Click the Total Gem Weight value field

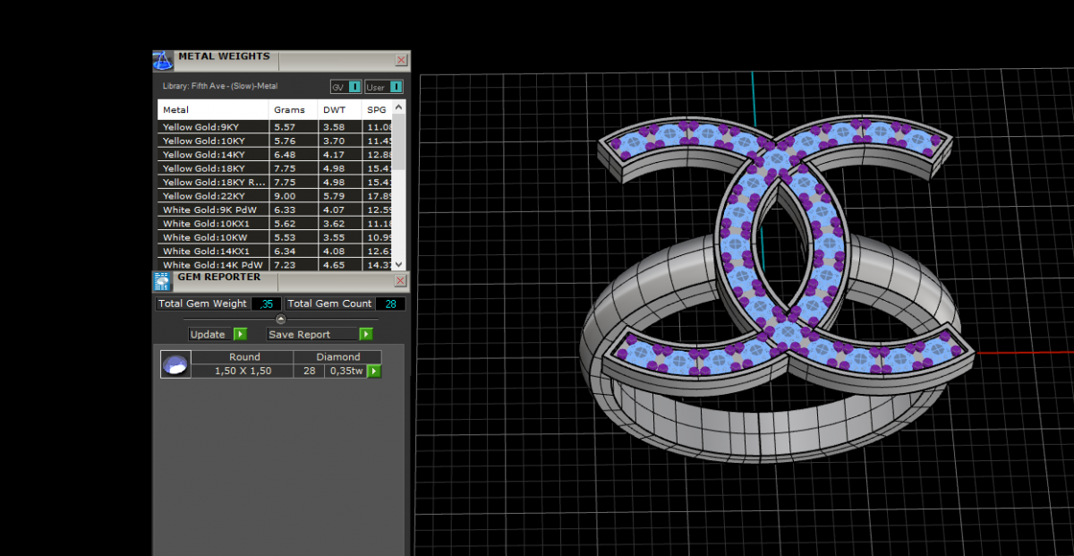click(267, 304)
